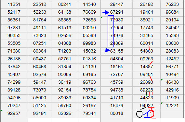Click cell 02636
Viewport: 185px width, 122px height.
(64, 36)
